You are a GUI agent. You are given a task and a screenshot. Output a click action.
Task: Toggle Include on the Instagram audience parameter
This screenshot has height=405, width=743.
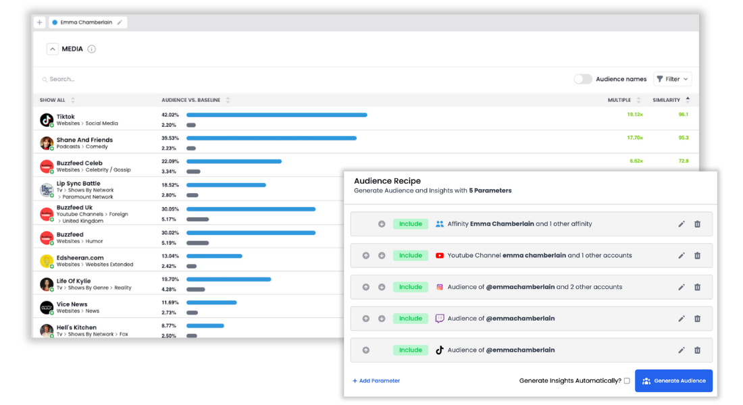click(x=411, y=287)
